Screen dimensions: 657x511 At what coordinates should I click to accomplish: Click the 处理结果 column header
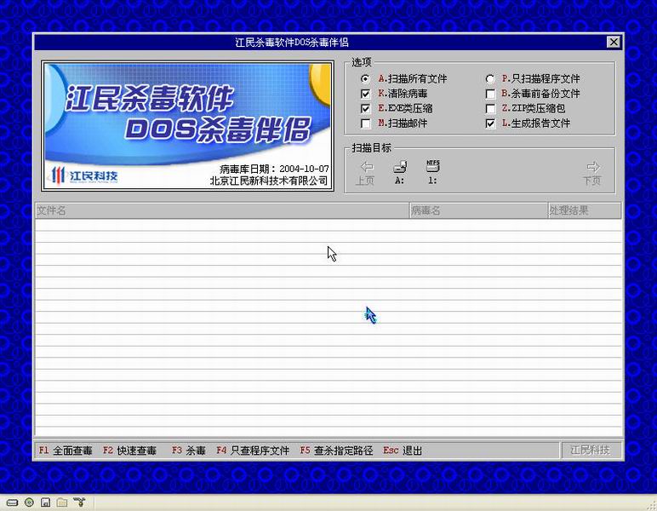[x=585, y=210]
